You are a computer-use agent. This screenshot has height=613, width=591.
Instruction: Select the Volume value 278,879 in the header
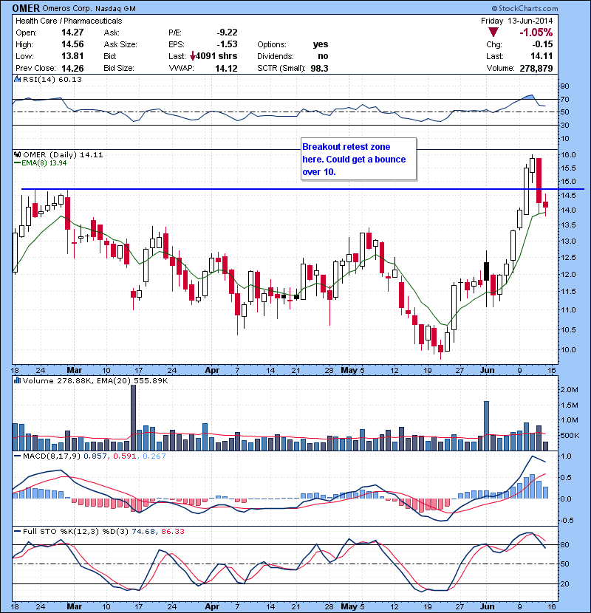[x=536, y=68]
